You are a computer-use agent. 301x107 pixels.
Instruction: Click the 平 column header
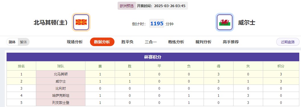pyautogui.click(x=159, y=66)
